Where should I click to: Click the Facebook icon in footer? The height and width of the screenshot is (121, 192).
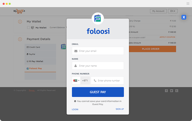coord(166,91)
